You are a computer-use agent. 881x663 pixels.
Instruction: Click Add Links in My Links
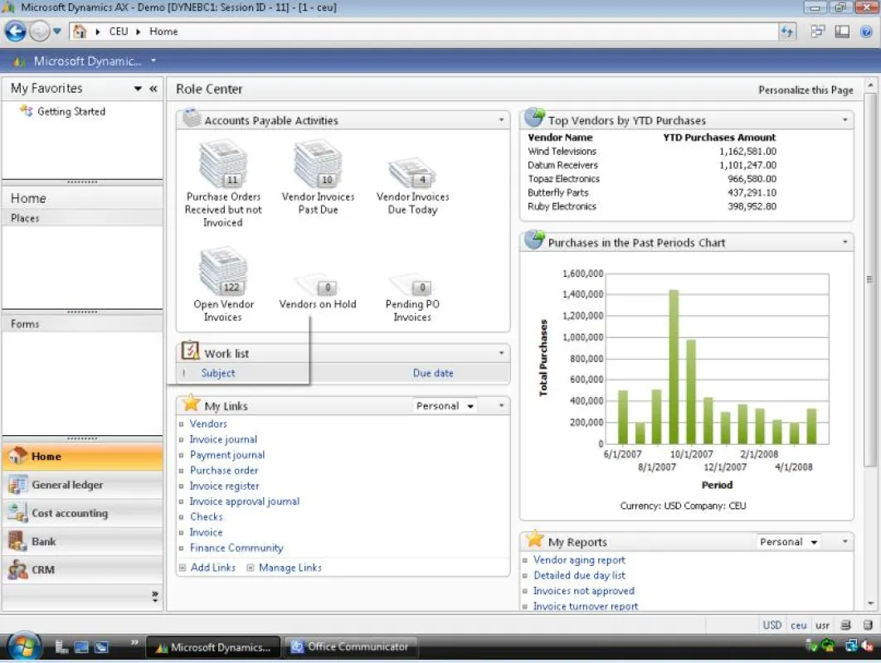pyautogui.click(x=212, y=567)
